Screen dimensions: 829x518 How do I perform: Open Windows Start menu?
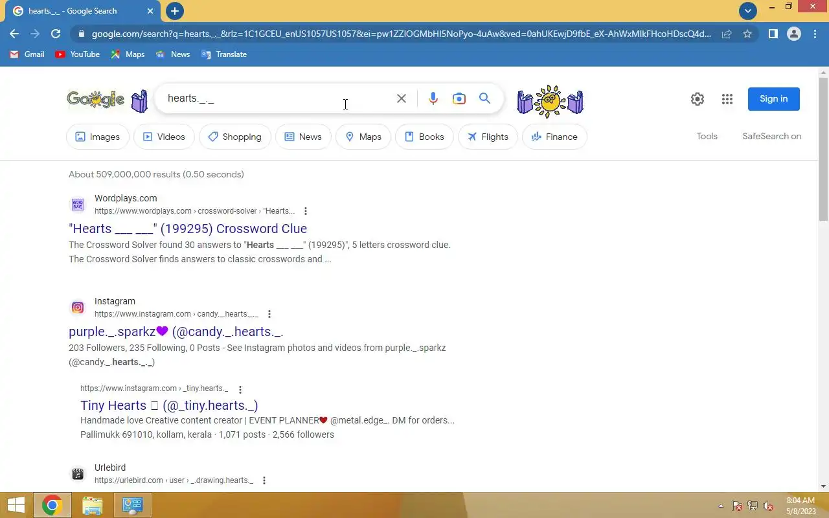coord(16,505)
